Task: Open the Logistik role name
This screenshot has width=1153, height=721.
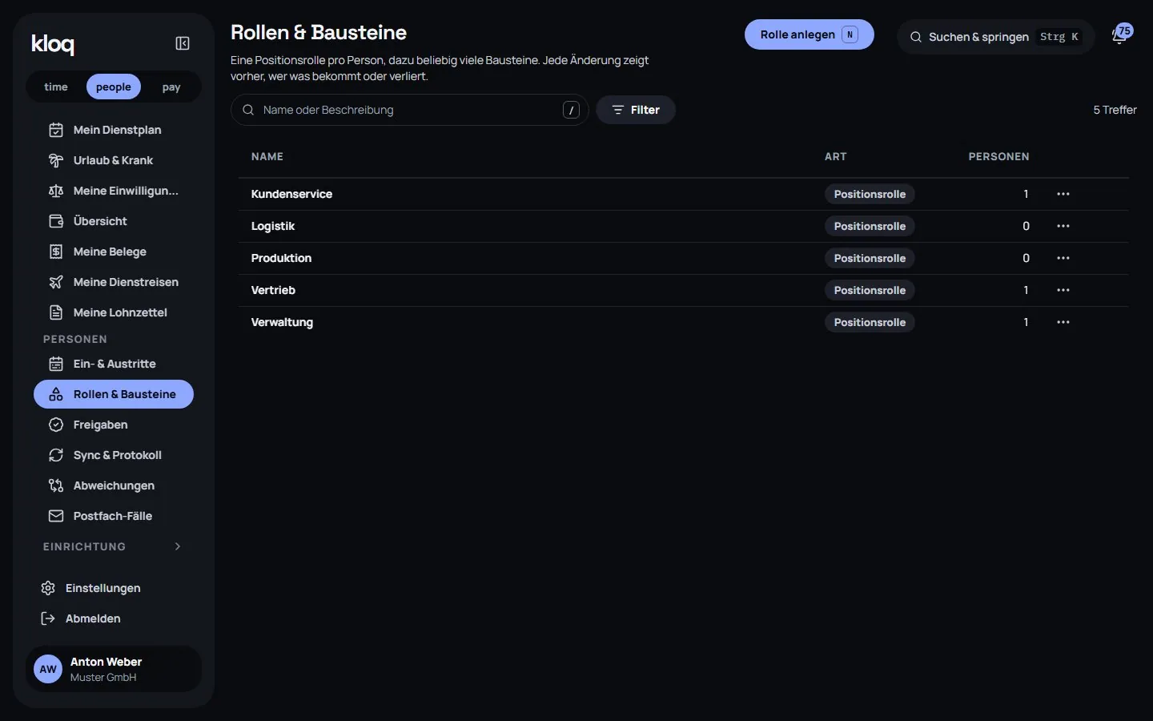Action: pyautogui.click(x=273, y=226)
